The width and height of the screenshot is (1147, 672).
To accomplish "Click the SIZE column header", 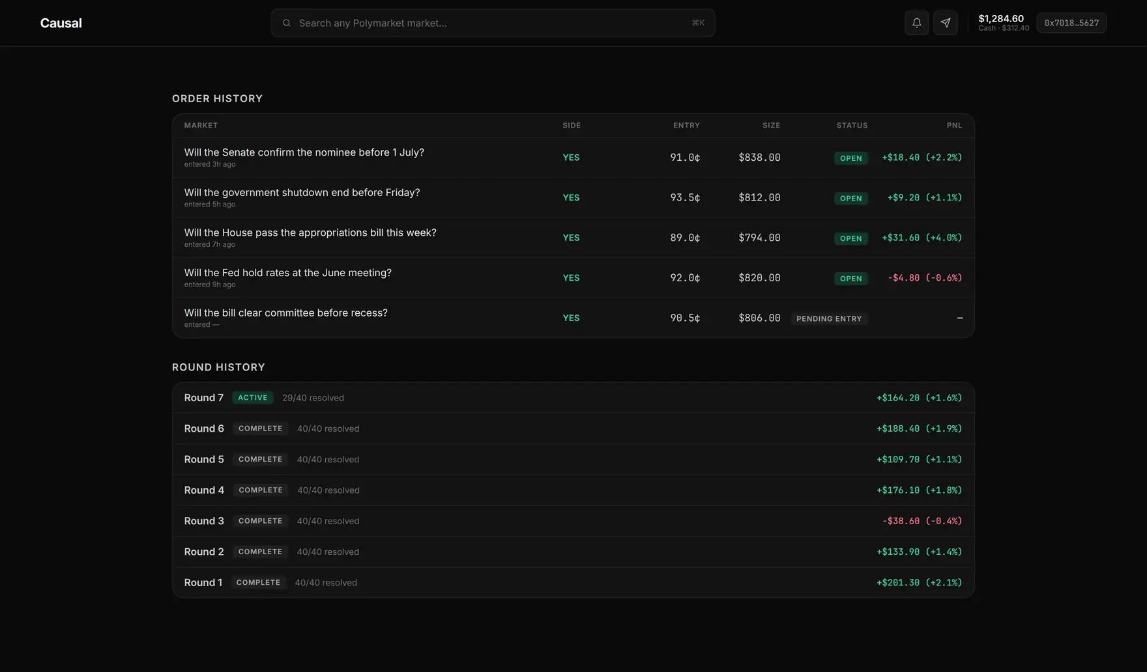I will (x=771, y=125).
